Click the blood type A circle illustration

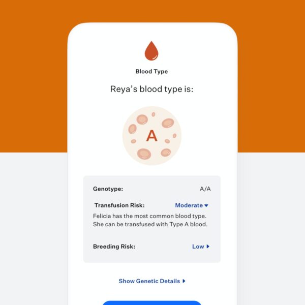point(152,136)
